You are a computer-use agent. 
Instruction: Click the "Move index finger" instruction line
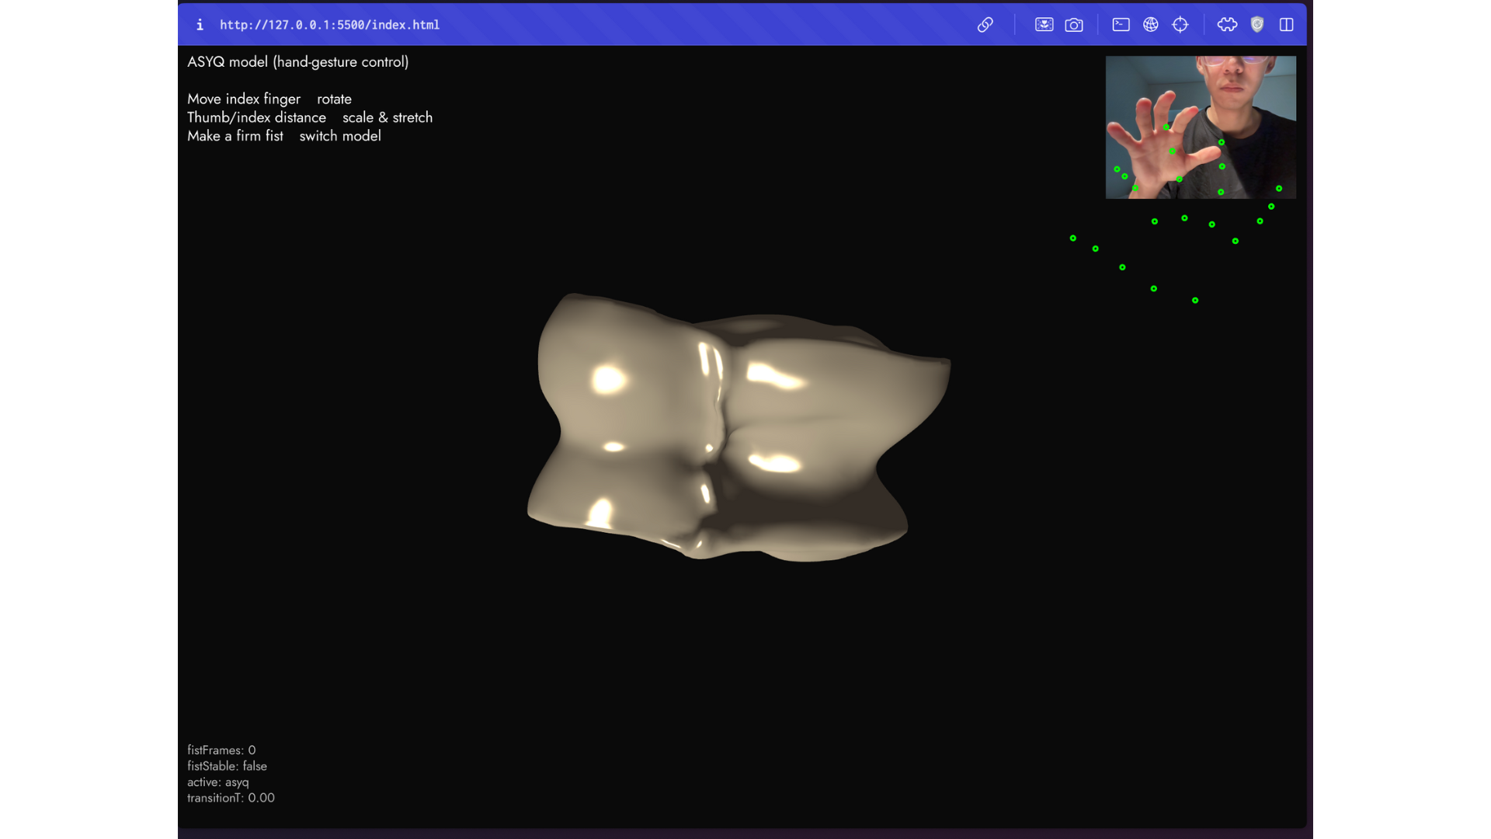pos(244,99)
